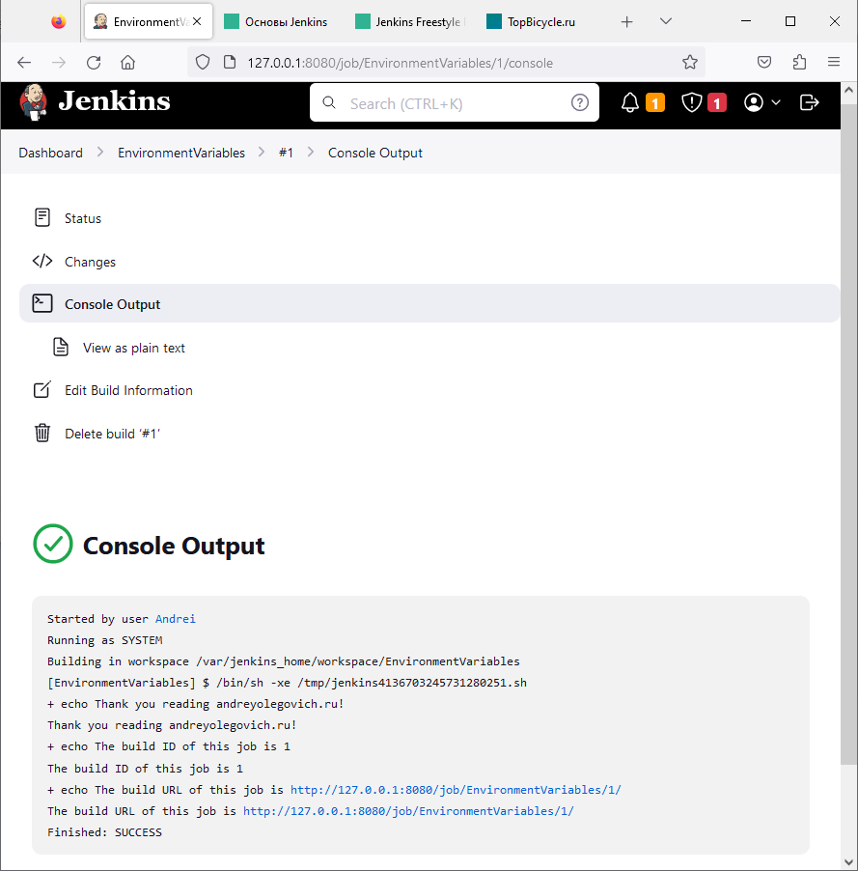Click the plain text file icon
The image size is (858, 871).
(61, 348)
